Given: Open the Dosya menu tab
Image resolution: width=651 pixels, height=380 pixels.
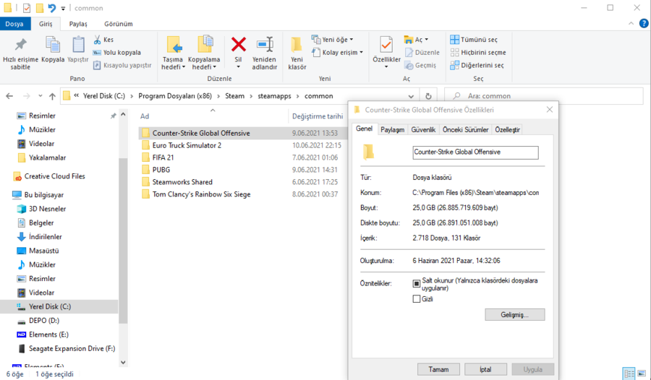Looking at the screenshot, I should click(14, 24).
